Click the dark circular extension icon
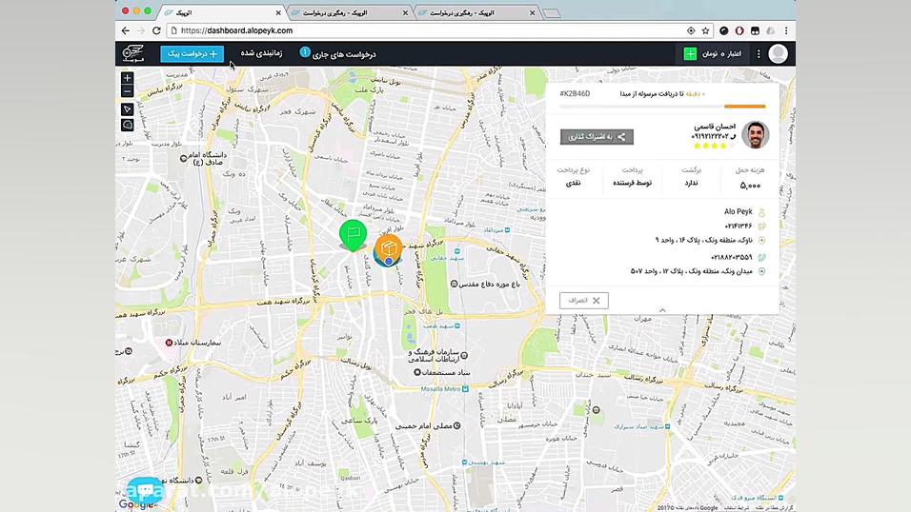This screenshot has height=512, width=911. (x=723, y=30)
